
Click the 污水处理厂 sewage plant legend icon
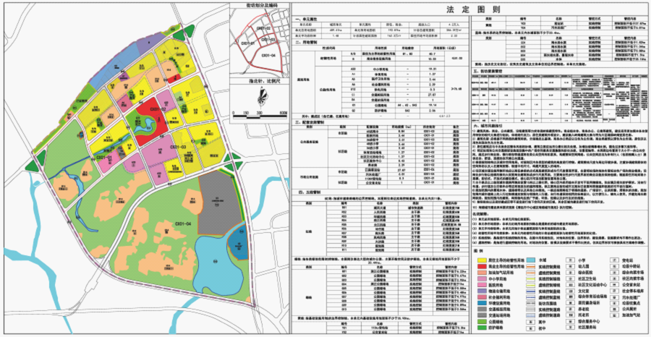tap(614, 297)
